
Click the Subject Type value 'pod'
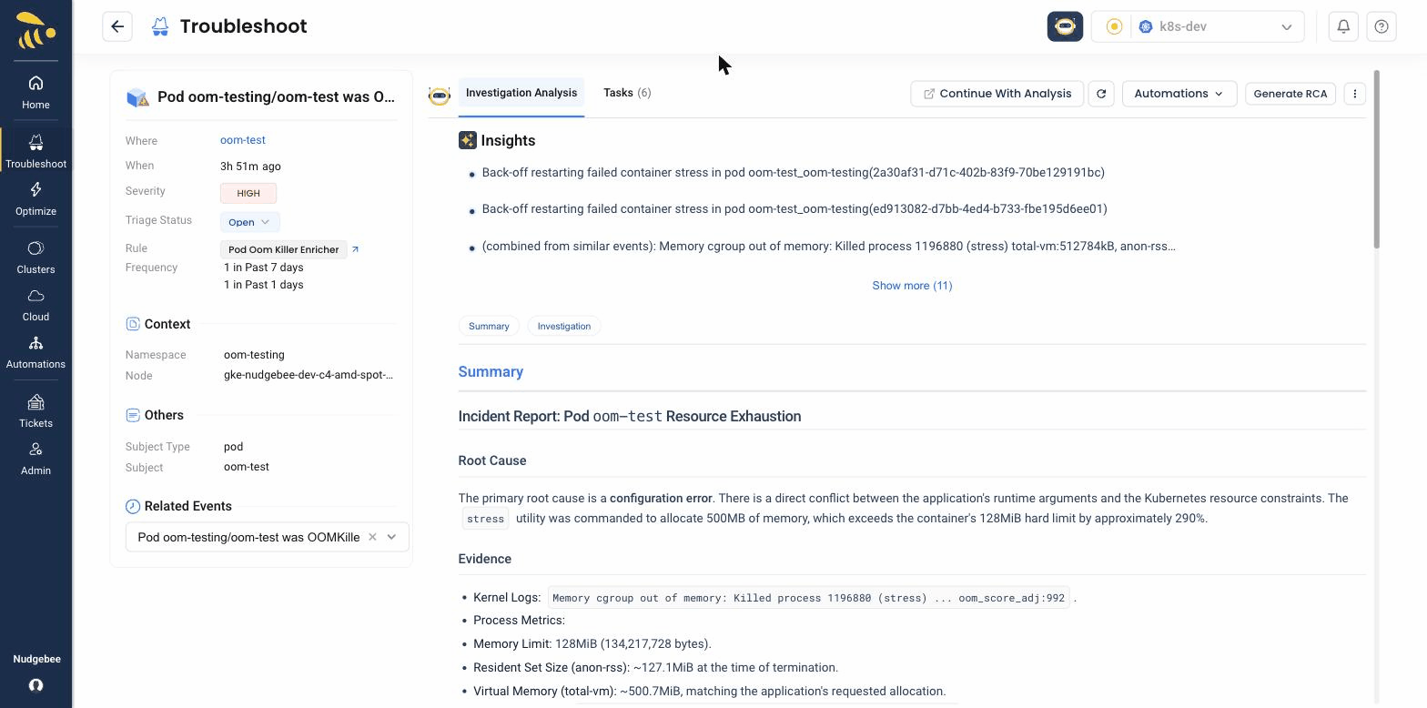coord(233,447)
